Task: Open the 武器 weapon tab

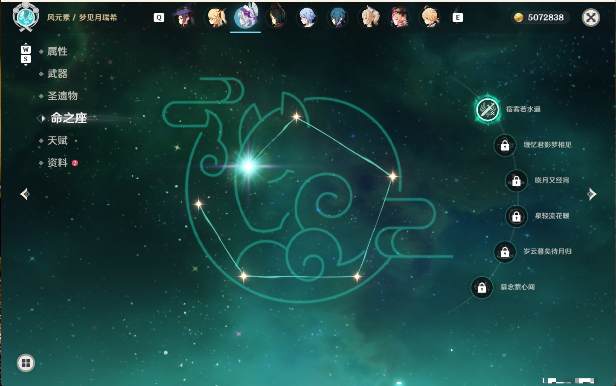Action: [57, 74]
